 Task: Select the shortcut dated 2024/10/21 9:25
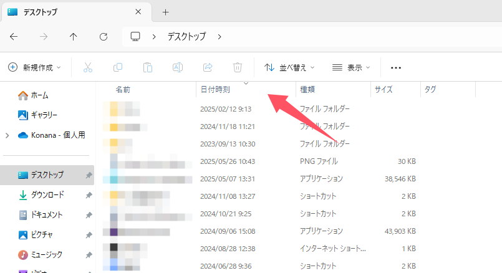click(x=259, y=214)
